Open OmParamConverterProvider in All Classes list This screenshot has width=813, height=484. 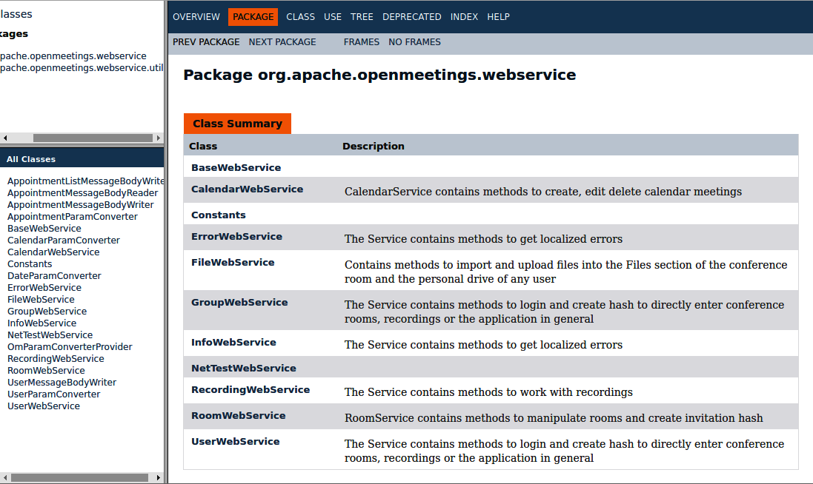point(70,347)
